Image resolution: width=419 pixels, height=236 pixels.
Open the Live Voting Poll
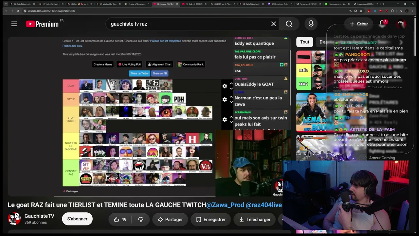[129, 64]
